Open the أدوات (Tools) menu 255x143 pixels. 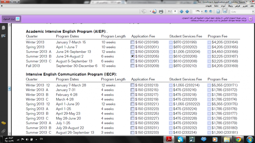(x=223, y=6)
